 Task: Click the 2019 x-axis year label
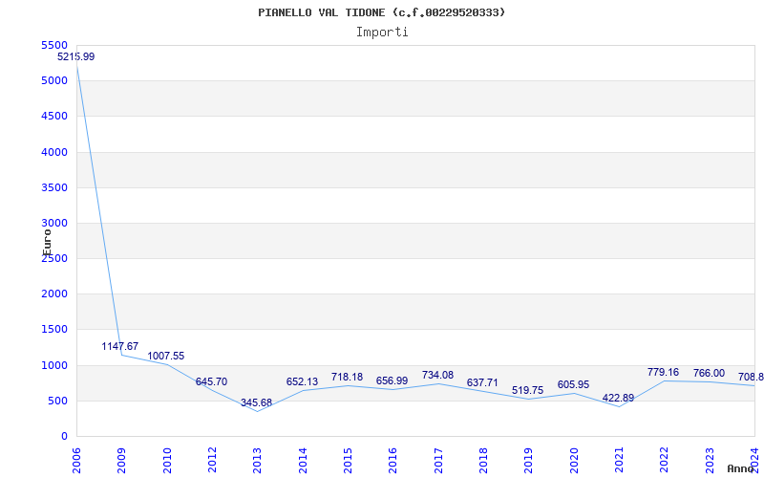[x=529, y=460]
